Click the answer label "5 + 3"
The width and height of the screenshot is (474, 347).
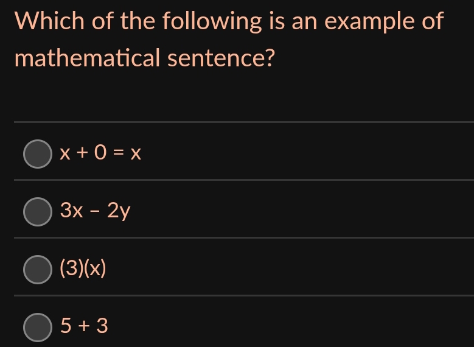pos(84,326)
